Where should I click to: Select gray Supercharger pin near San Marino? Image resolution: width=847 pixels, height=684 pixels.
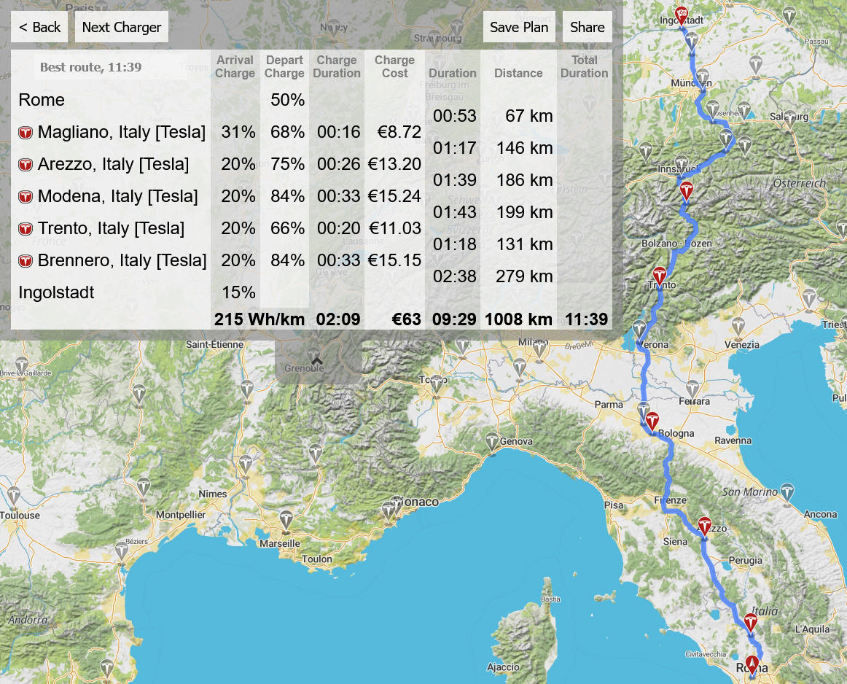tap(787, 491)
